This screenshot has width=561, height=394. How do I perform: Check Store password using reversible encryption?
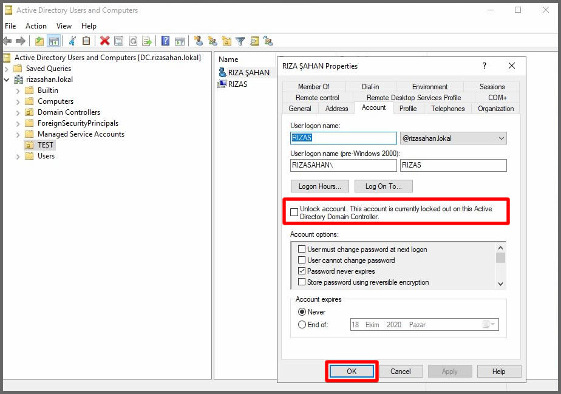click(x=302, y=282)
